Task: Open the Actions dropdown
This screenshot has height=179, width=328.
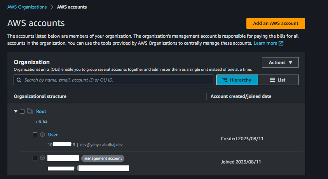Action: [280, 62]
